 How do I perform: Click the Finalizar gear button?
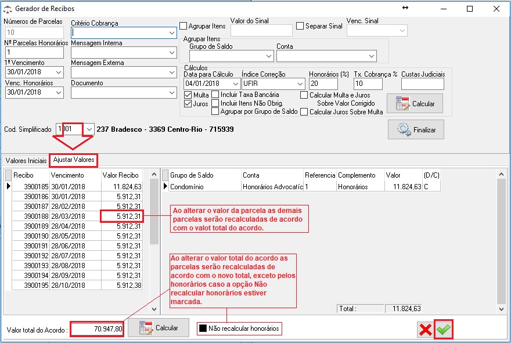(x=416, y=130)
